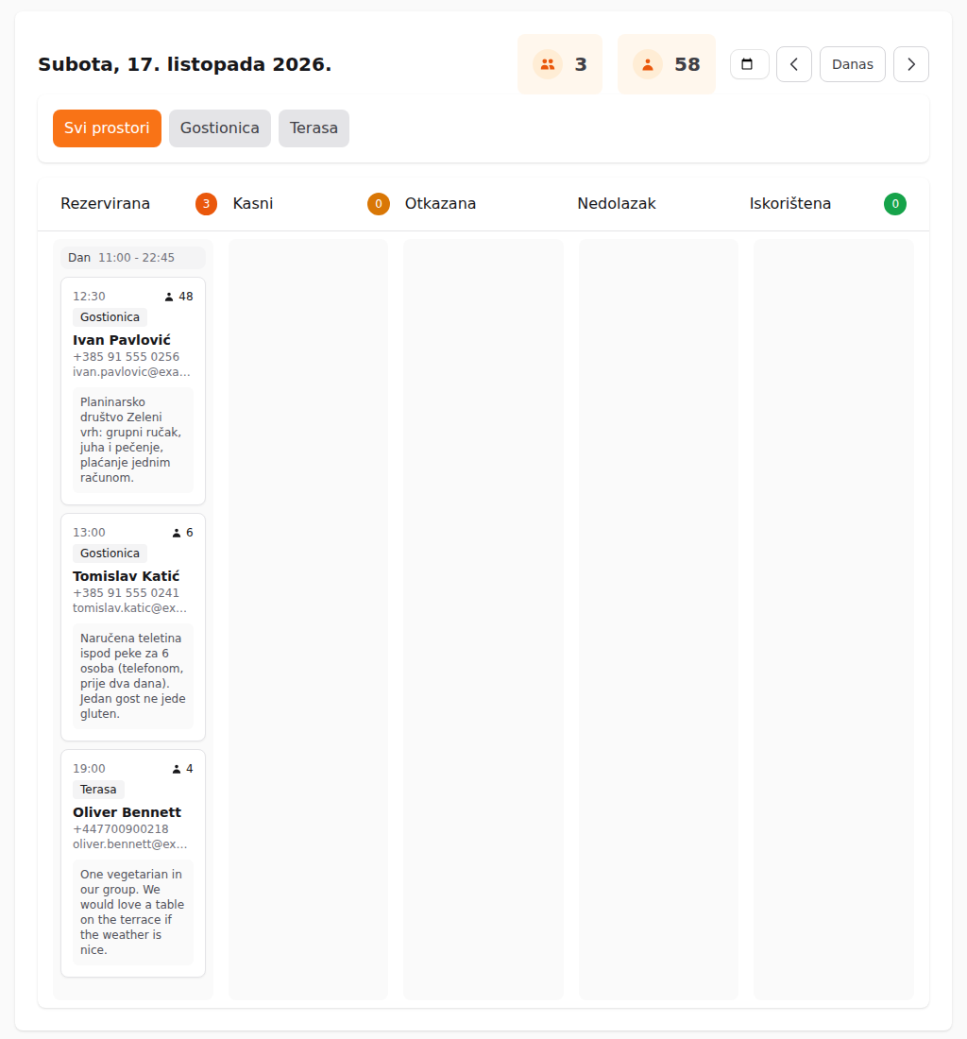Viewport: 967px width, 1039px height.
Task: Open Tomislav Katić reservation at 13:00
Action: tap(133, 627)
